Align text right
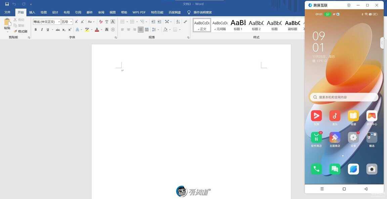387x199 pixels. 134,29
